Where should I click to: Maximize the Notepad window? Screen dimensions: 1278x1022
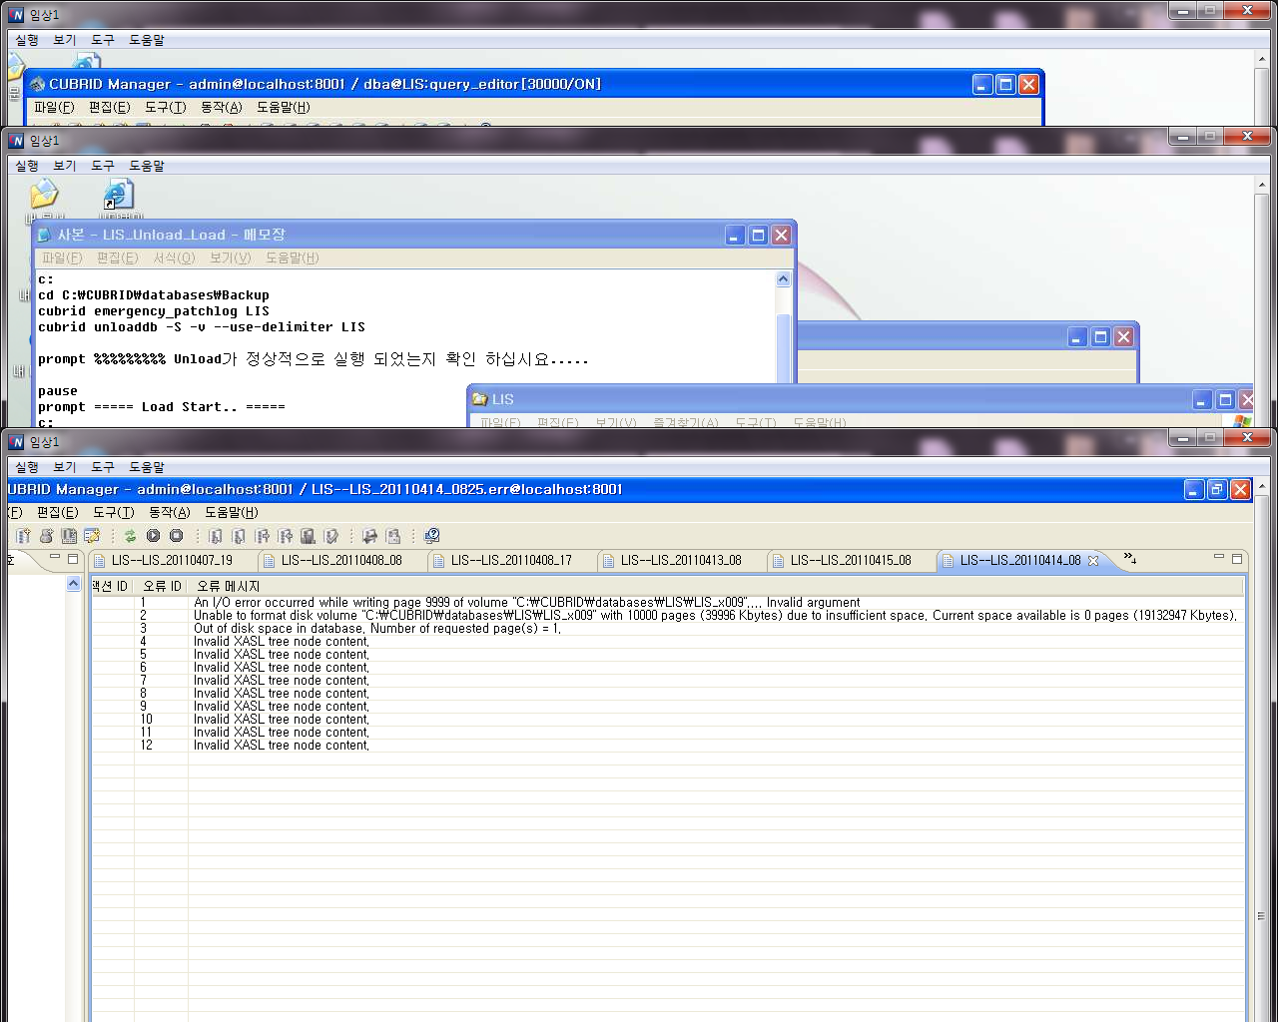pos(759,235)
